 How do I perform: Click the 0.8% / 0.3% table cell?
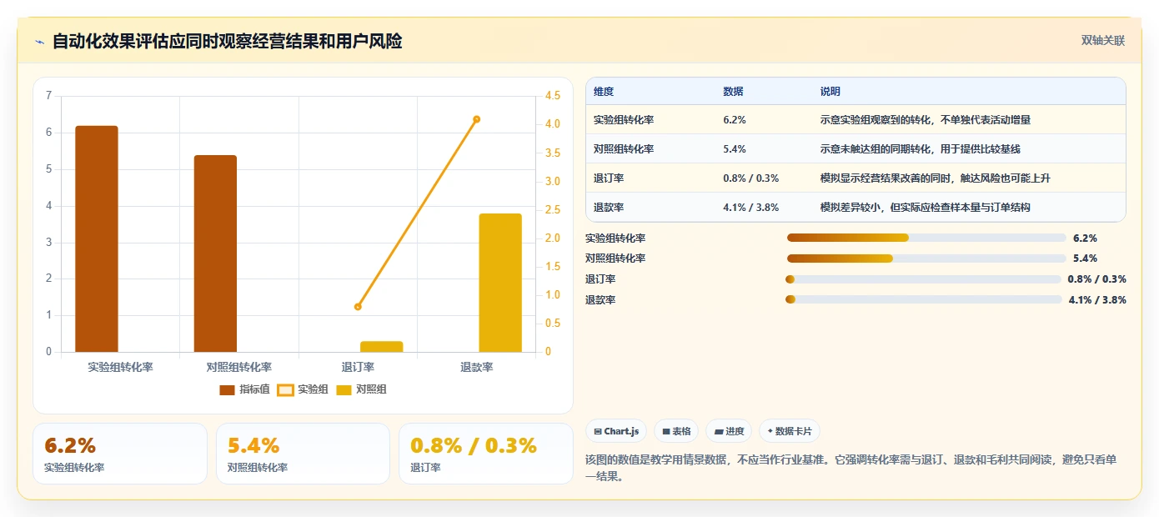[751, 178]
